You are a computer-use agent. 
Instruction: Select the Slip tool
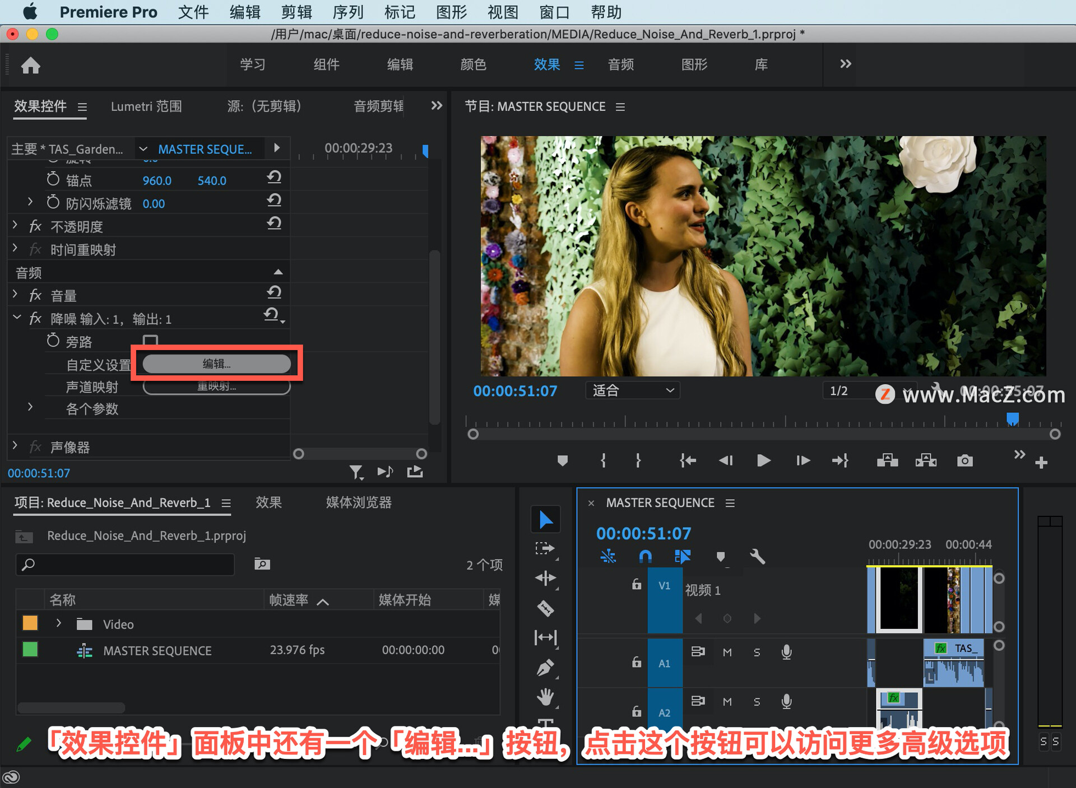click(545, 637)
